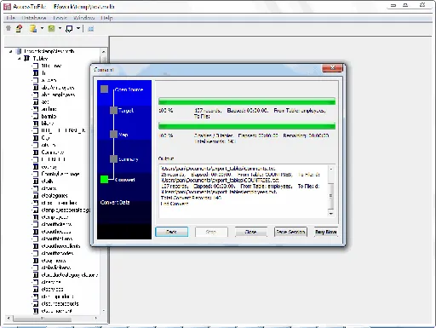This screenshot has height=328, width=436.
Task: Click the window-shaped toolbar icon
Action: click(x=69, y=29)
